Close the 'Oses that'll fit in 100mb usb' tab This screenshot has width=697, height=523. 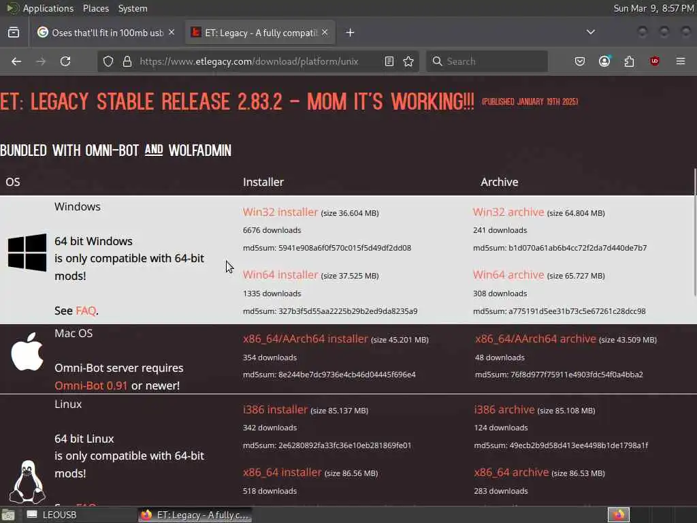[172, 33]
